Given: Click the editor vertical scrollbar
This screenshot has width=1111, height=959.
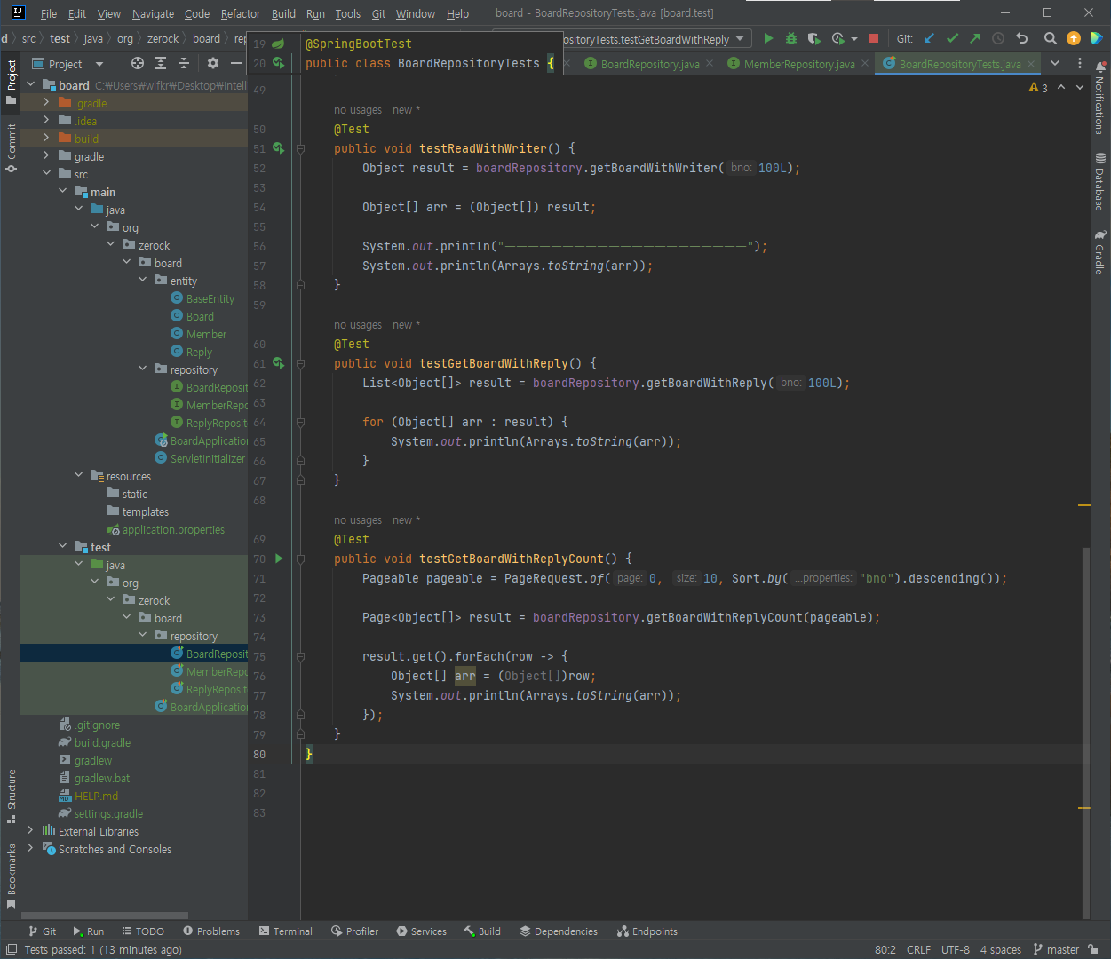Looking at the screenshot, I should tap(1086, 733).
